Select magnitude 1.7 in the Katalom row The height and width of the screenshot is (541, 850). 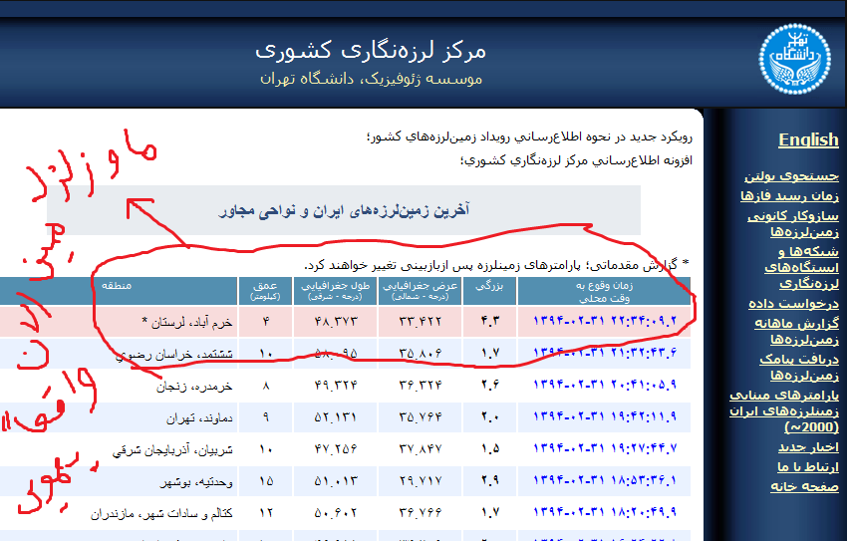click(489, 513)
